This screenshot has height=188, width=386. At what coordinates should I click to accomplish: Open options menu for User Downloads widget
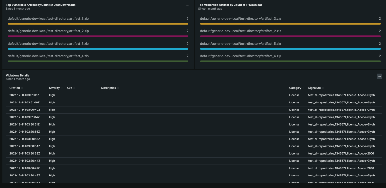[188, 6]
